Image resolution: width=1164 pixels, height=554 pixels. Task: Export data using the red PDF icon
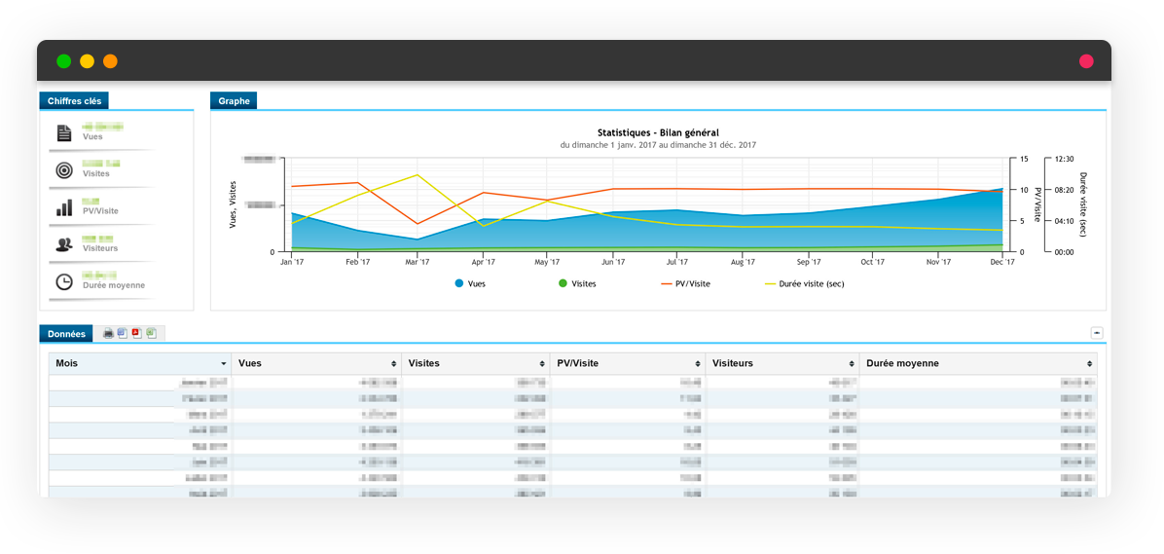click(x=136, y=333)
